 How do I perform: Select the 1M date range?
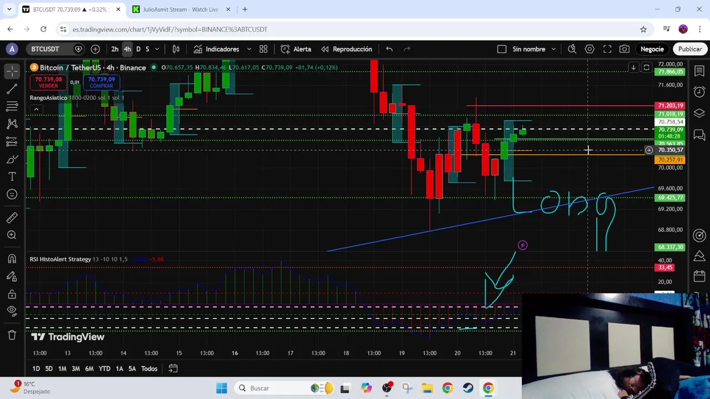62,369
